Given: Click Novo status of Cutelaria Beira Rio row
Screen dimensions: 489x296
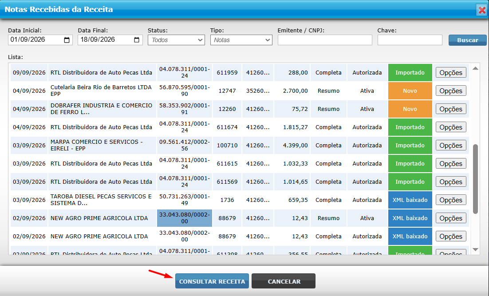Looking at the screenshot, I should point(410,91).
